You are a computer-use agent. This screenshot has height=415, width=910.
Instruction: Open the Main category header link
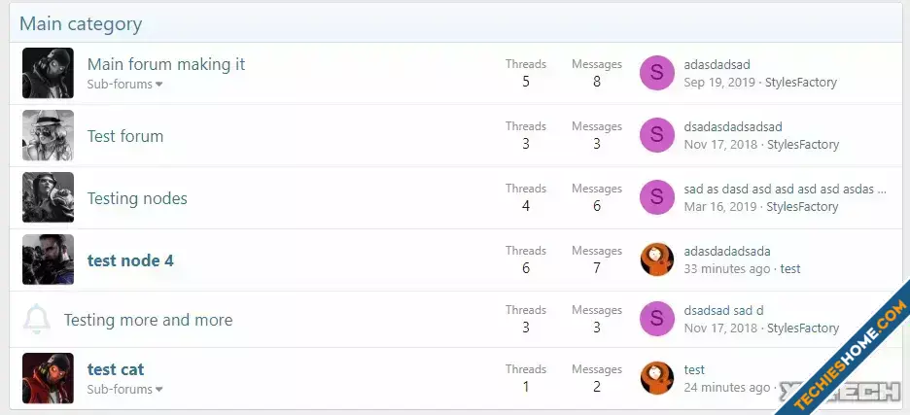(x=81, y=23)
